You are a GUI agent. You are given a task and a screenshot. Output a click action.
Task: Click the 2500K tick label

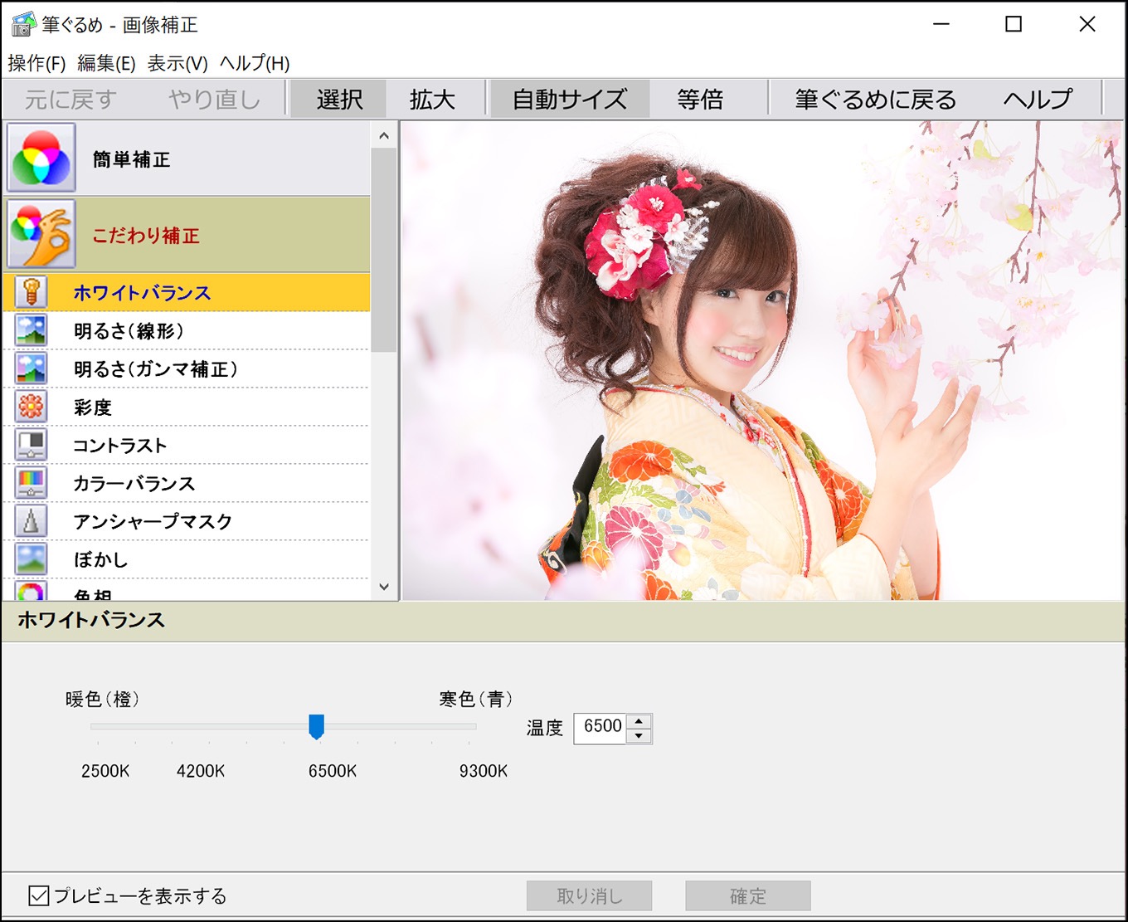click(105, 771)
